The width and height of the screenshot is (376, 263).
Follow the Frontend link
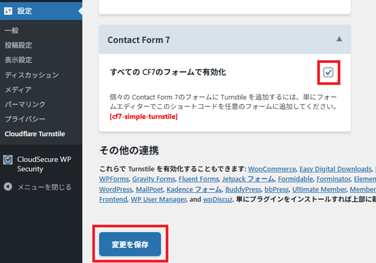[x=113, y=199]
